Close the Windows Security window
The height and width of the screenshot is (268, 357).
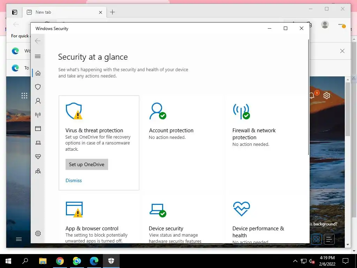[302, 28]
